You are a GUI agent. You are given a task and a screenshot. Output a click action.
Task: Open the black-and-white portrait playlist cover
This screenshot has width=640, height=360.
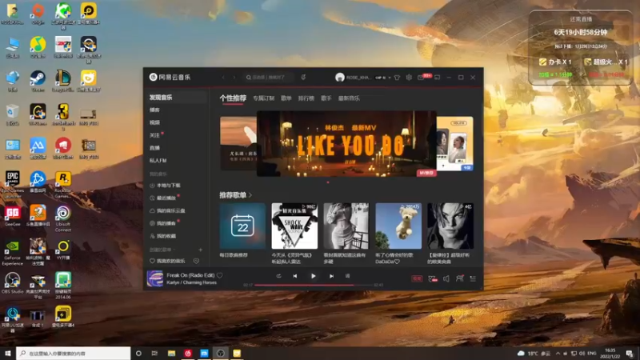click(450, 226)
